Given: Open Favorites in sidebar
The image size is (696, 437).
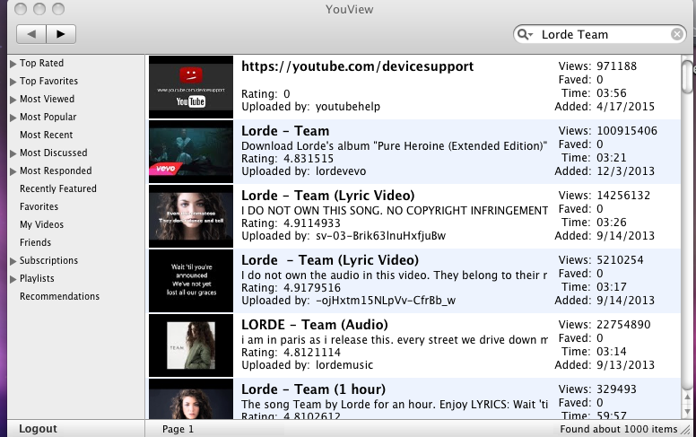Looking at the screenshot, I should [x=39, y=206].
